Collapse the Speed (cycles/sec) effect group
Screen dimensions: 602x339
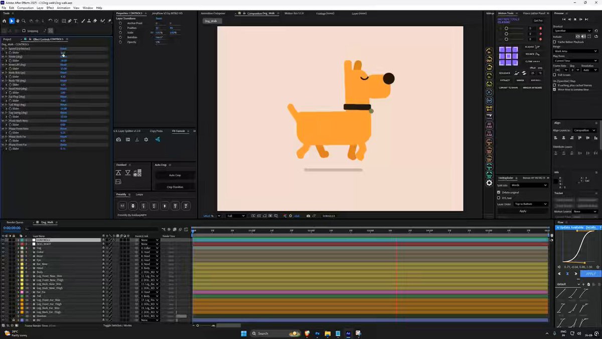coord(3,49)
